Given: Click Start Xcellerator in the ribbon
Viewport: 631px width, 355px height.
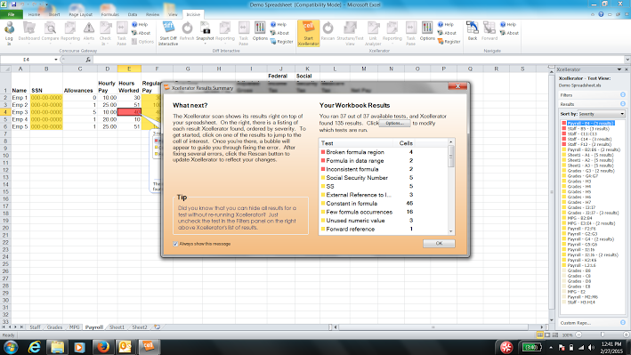Looking at the screenshot, I should [308, 34].
